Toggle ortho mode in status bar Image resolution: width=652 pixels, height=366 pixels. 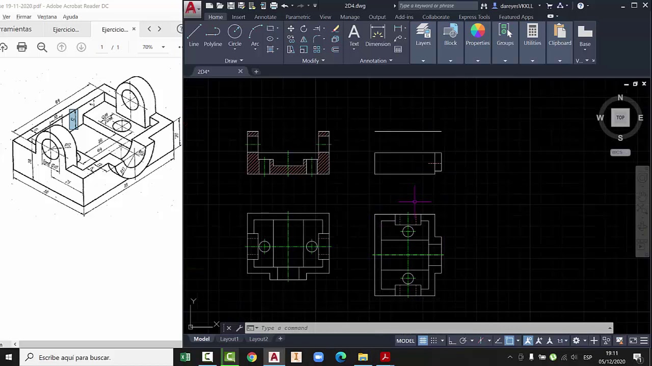pyautogui.click(x=452, y=341)
